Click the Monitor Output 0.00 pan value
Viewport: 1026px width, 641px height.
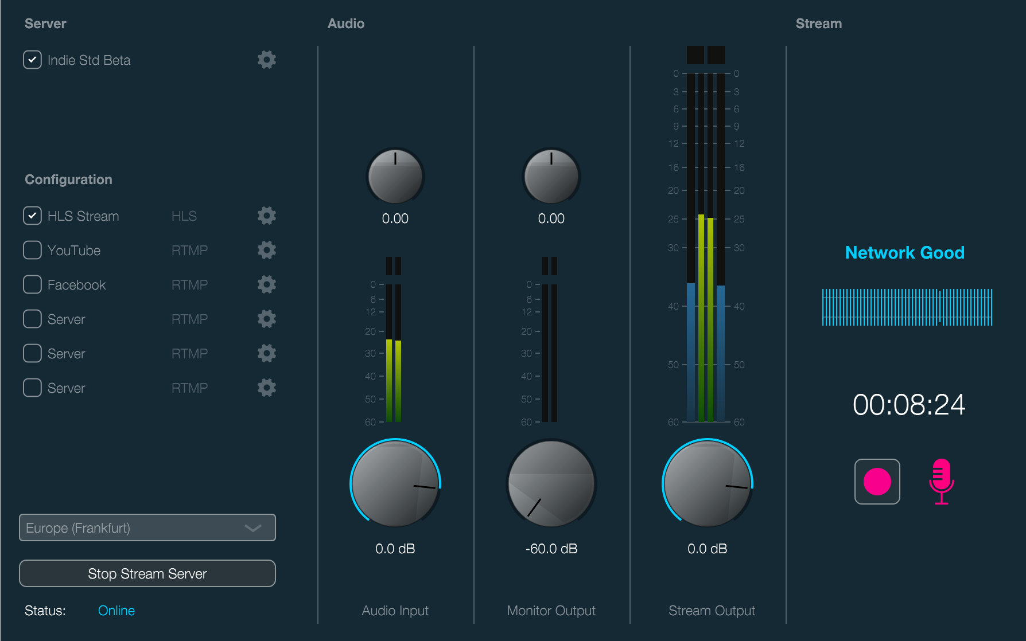pyautogui.click(x=551, y=218)
